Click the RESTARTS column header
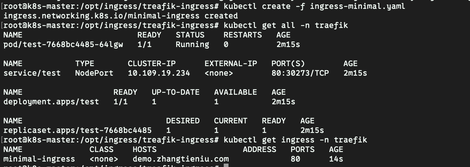Viewport: 470px width, 167px height. point(243,35)
